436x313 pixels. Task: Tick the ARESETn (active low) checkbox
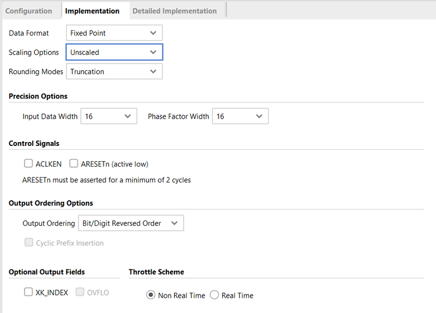74,164
